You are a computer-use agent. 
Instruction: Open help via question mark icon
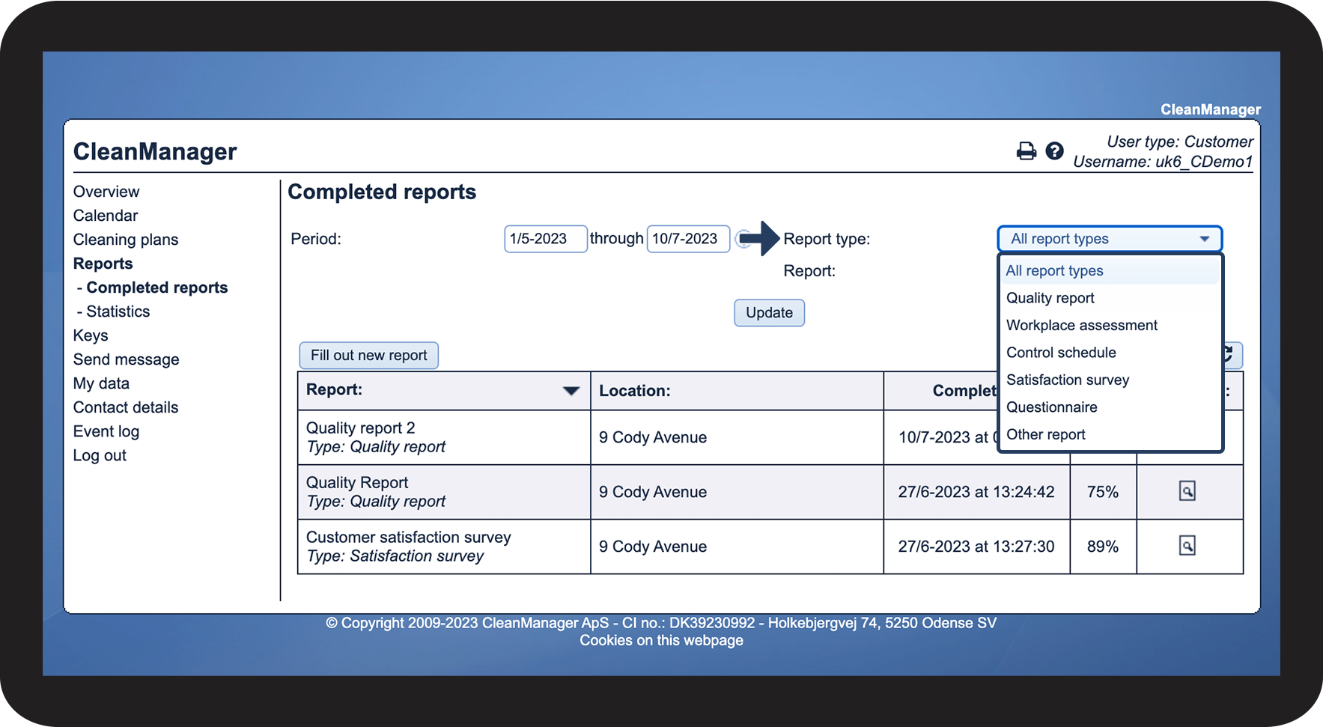[1054, 151]
